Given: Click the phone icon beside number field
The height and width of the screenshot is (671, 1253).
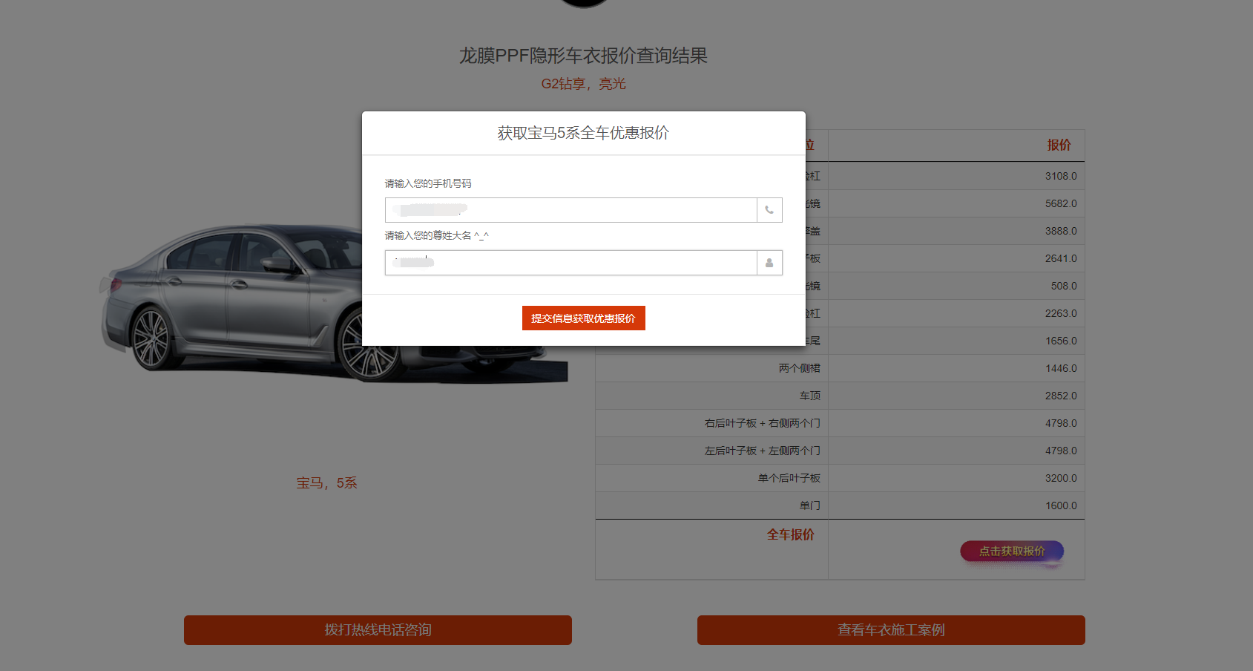Looking at the screenshot, I should click(x=769, y=210).
